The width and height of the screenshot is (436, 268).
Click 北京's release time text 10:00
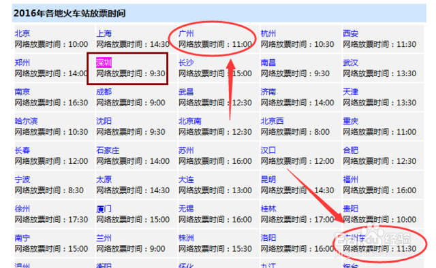78,44
